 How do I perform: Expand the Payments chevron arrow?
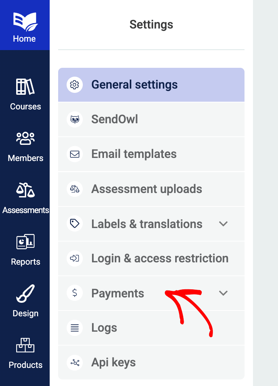point(223,293)
